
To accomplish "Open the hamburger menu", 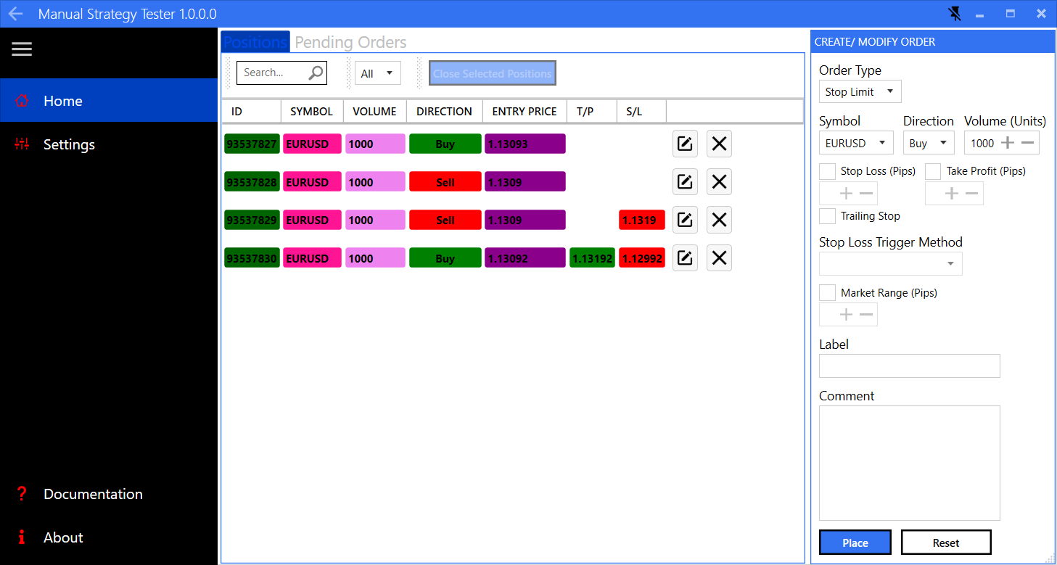I will click(x=22, y=49).
